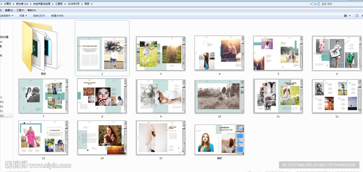Image resolution: width=363 pixels, height=172 pixels.
Task: Open the address bar history dropdown arrow
Action: [x=311, y=4]
